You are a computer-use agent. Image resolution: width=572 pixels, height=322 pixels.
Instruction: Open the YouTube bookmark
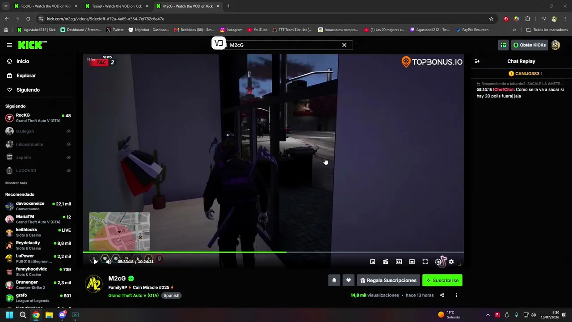point(257,30)
